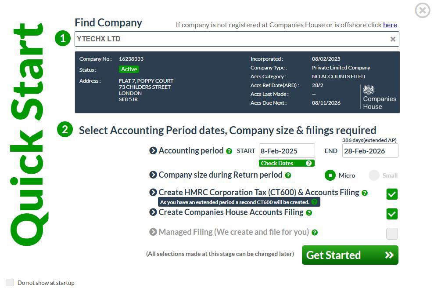The height and width of the screenshot is (288, 434).
Task: Expand the Accounting period arrow
Action: [x=153, y=151]
